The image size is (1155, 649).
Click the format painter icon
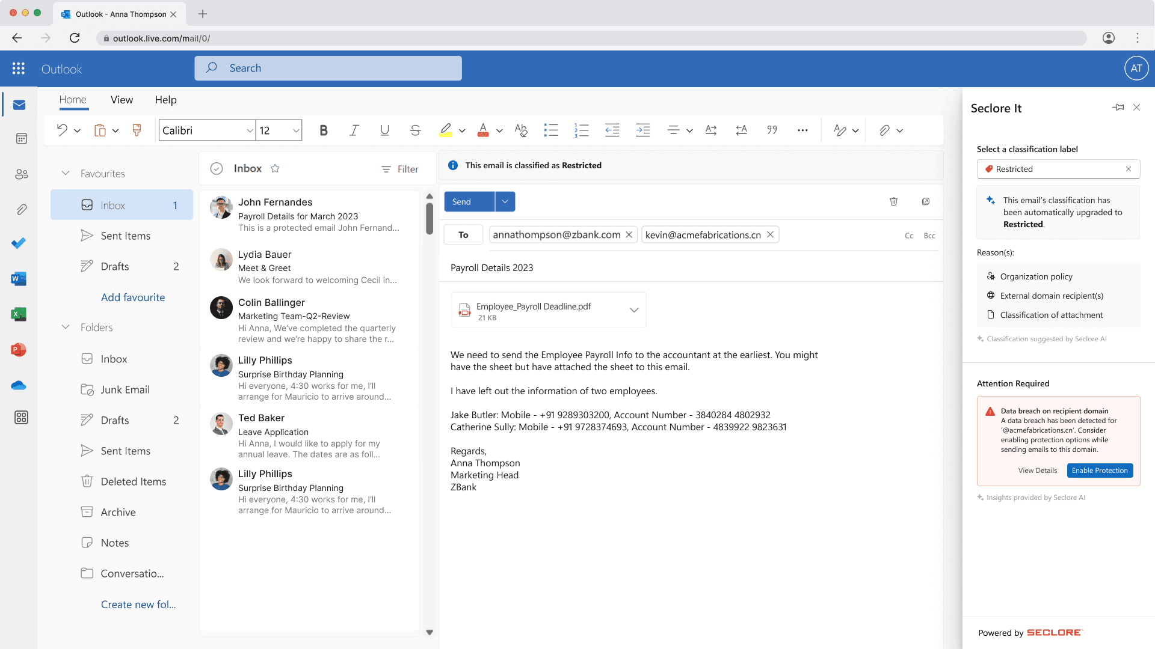click(137, 130)
